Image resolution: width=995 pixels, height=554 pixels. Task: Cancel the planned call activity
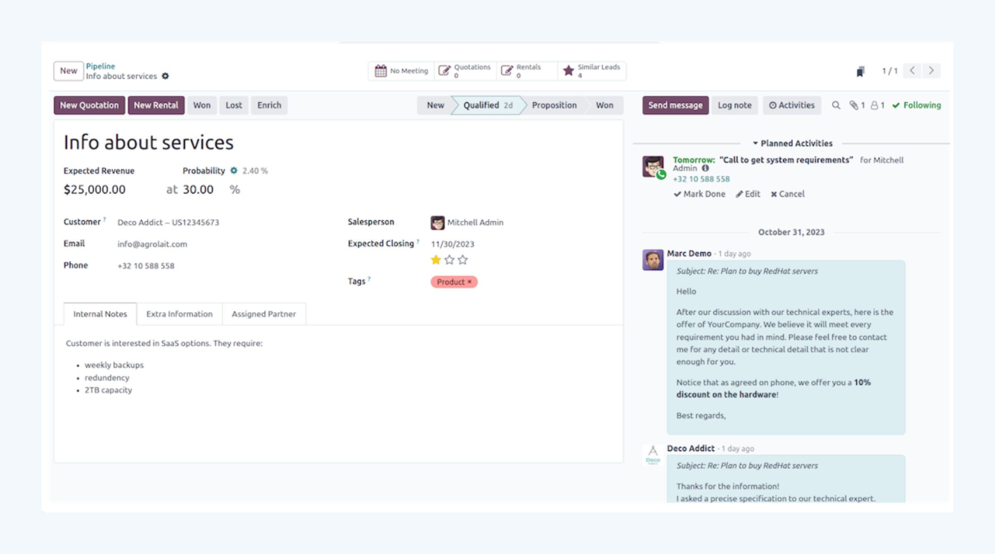788,194
